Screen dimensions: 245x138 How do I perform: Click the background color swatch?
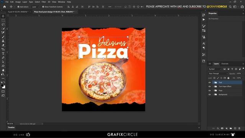point(4,87)
